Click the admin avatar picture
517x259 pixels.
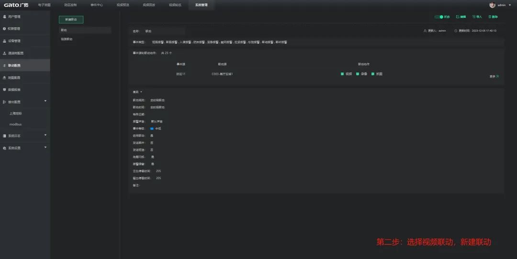pyautogui.click(x=492, y=5)
